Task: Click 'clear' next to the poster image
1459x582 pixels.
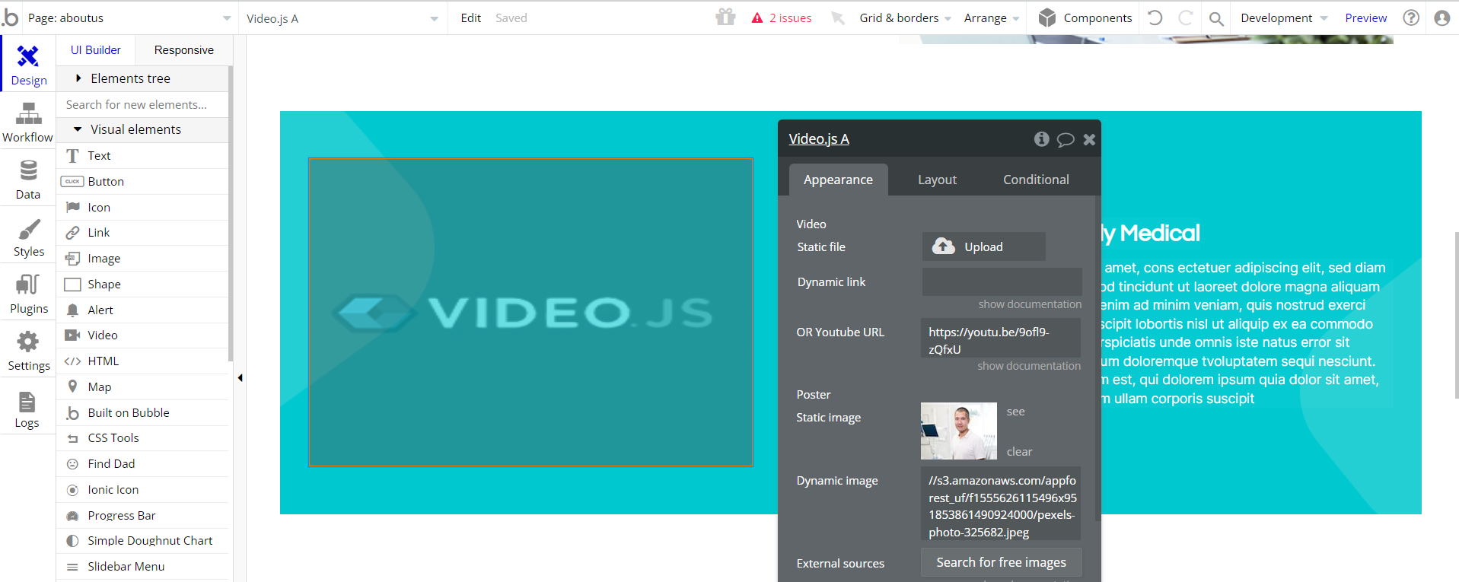Action: click(x=1019, y=452)
